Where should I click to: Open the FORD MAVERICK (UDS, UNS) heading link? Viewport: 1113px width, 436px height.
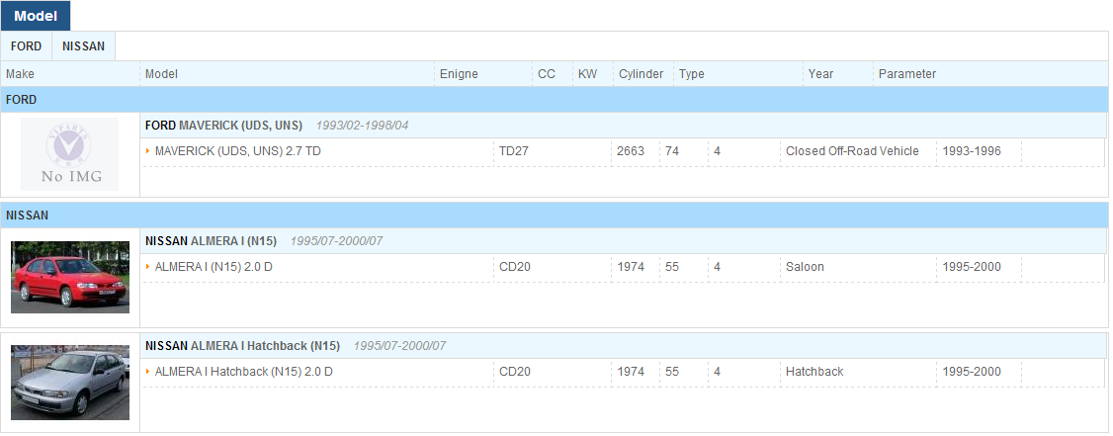(223, 125)
